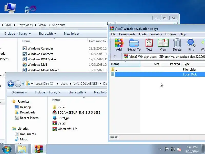The height and width of the screenshot is (154, 205).
Task: Open Include in library dropdown in front Explorer
Action: tap(48, 92)
